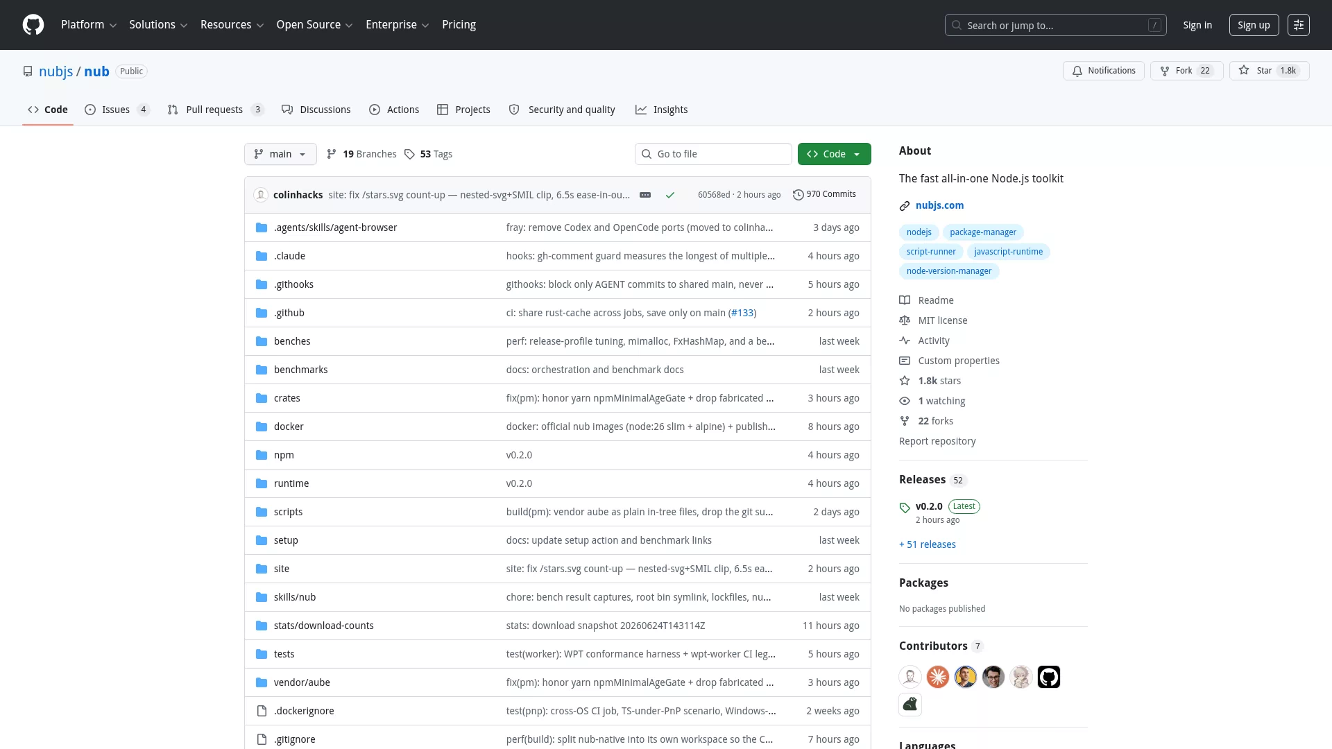Image resolution: width=1332 pixels, height=749 pixels.
Task: Click the first contributor avatar
Action: [910, 677]
